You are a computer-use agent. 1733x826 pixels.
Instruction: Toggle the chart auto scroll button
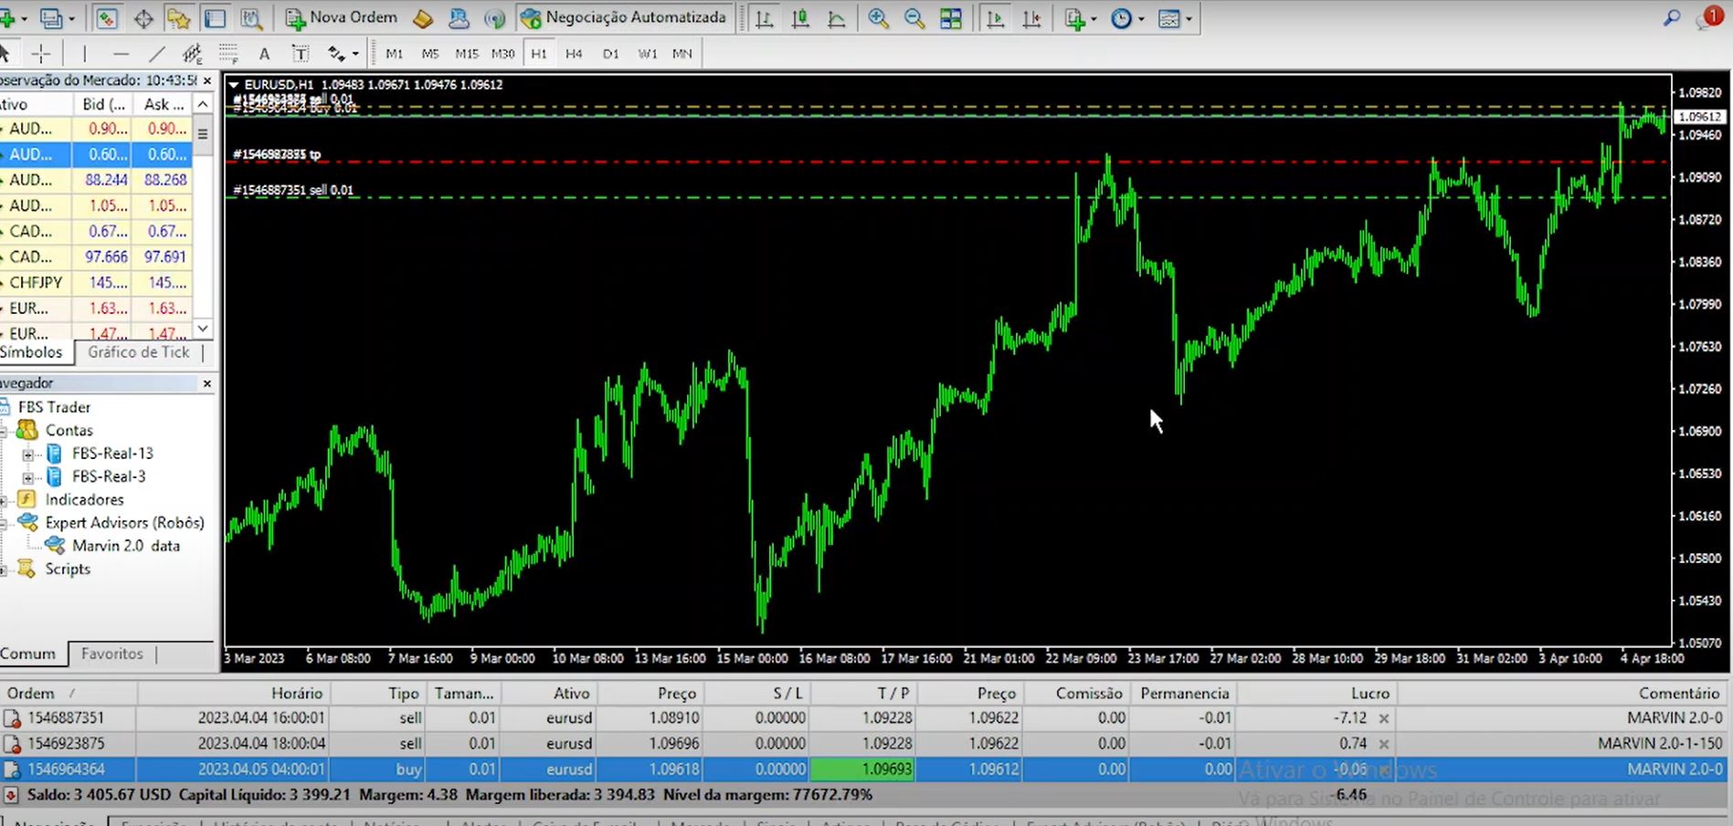(x=995, y=18)
